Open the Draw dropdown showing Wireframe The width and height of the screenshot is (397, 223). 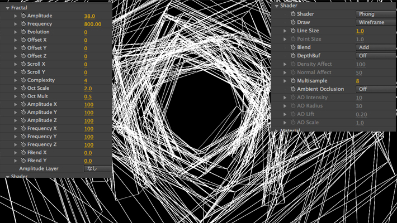click(376, 22)
